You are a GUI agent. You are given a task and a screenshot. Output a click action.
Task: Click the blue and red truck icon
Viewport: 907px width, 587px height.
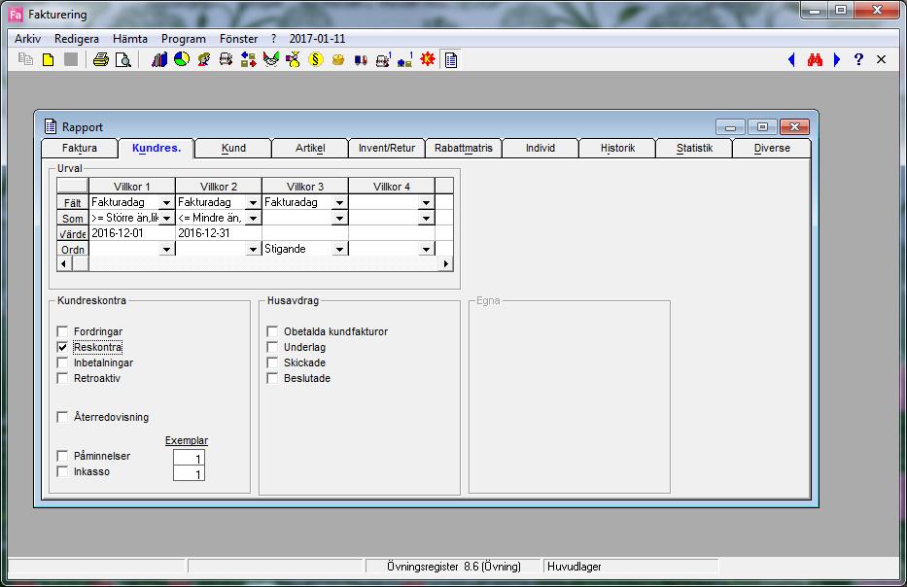coord(361,59)
